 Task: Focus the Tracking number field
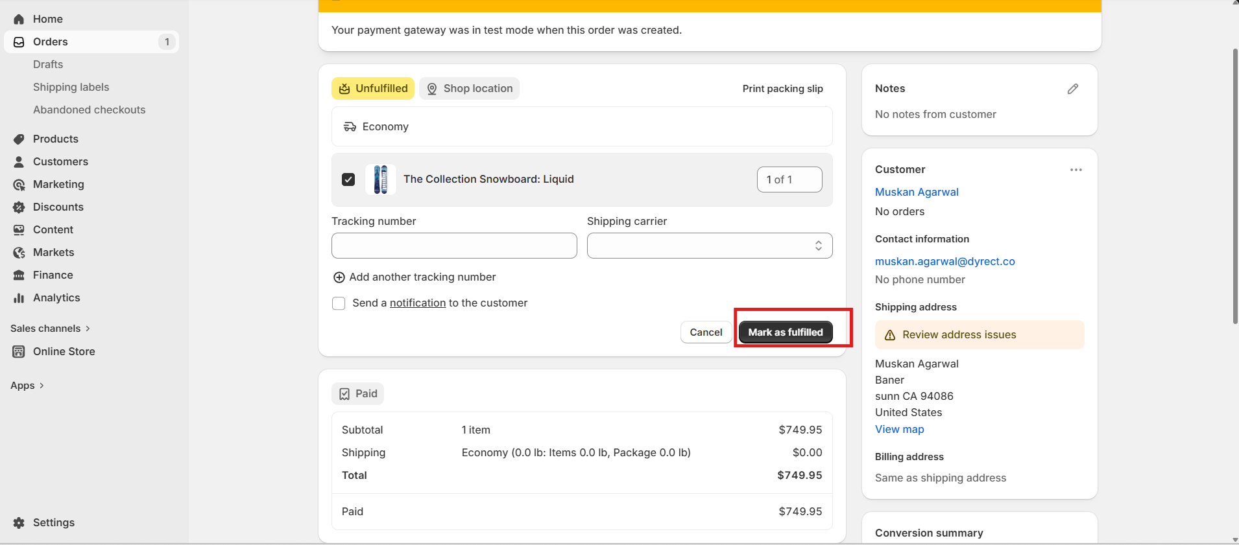coord(454,246)
